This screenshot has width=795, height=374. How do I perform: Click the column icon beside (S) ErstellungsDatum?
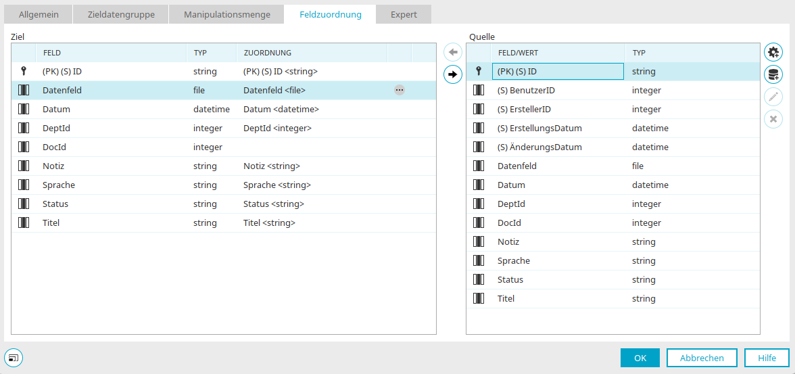pos(479,128)
